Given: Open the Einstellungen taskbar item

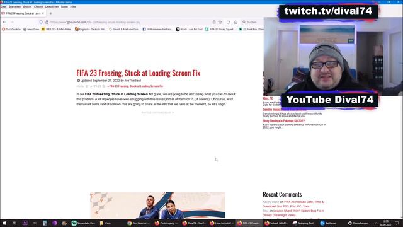Looking at the screenshot, I should tap(358, 223).
